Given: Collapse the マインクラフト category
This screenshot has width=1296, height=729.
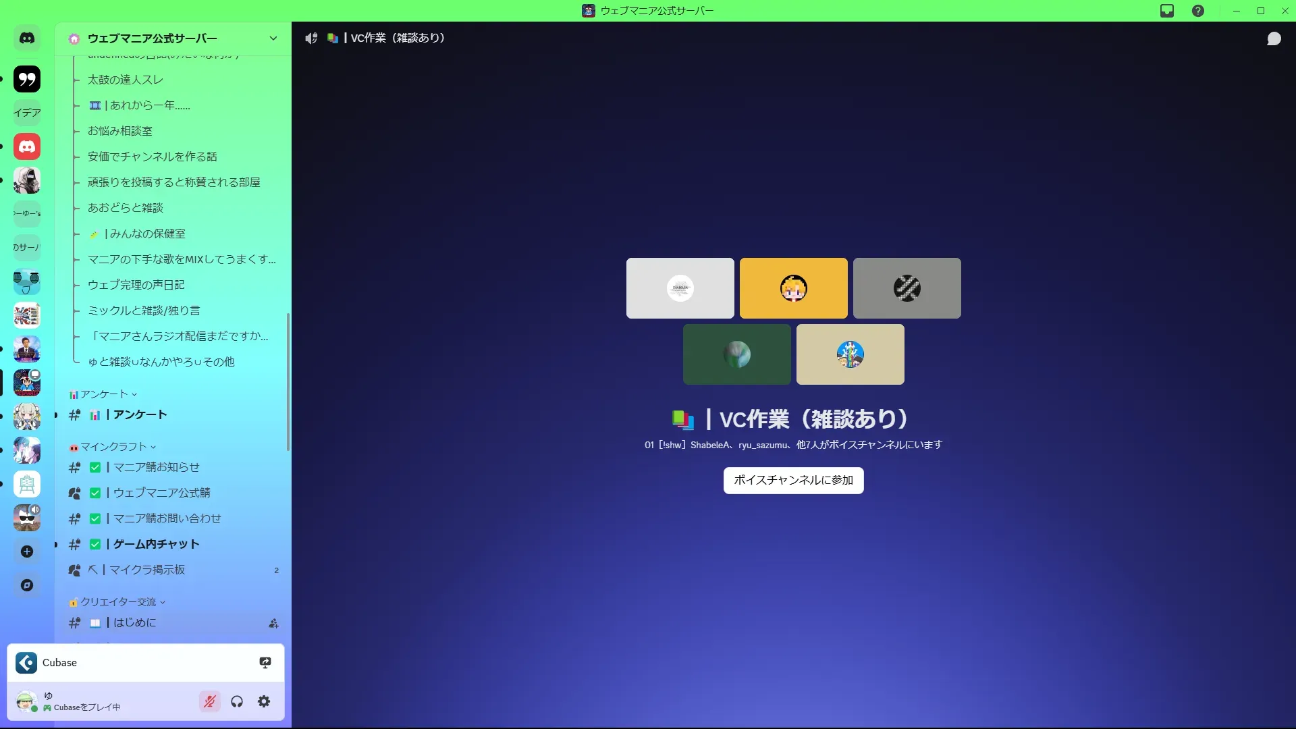Looking at the screenshot, I should 113,447.
